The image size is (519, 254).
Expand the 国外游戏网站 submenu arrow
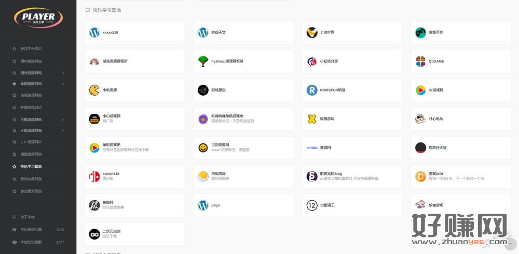63,73
